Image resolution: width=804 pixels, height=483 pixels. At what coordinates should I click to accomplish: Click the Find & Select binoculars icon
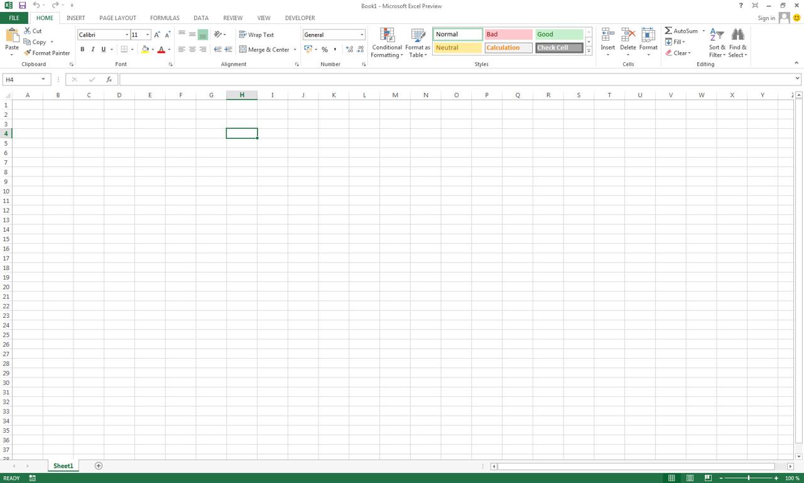click(x=738, y=35)
